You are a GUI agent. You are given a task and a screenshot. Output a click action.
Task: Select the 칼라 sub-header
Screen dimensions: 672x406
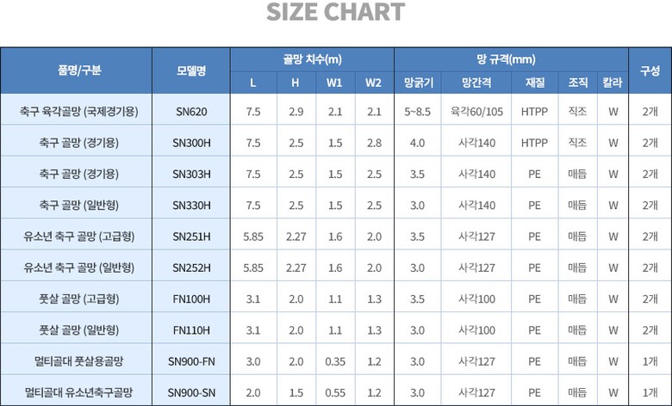pyautogui.click(x=613, y=83)
